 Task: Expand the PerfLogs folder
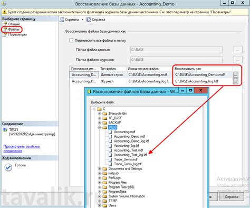pyautogui.click(x=100, y=178)
